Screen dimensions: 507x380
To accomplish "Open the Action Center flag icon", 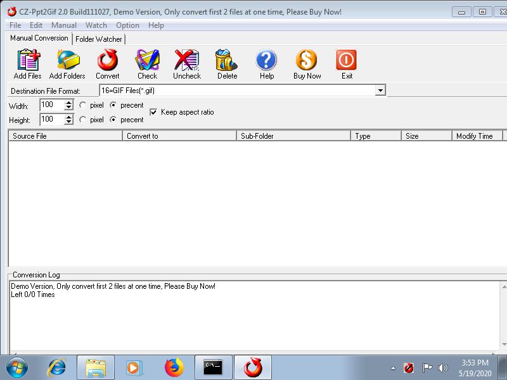I will (x=427, y=368).
